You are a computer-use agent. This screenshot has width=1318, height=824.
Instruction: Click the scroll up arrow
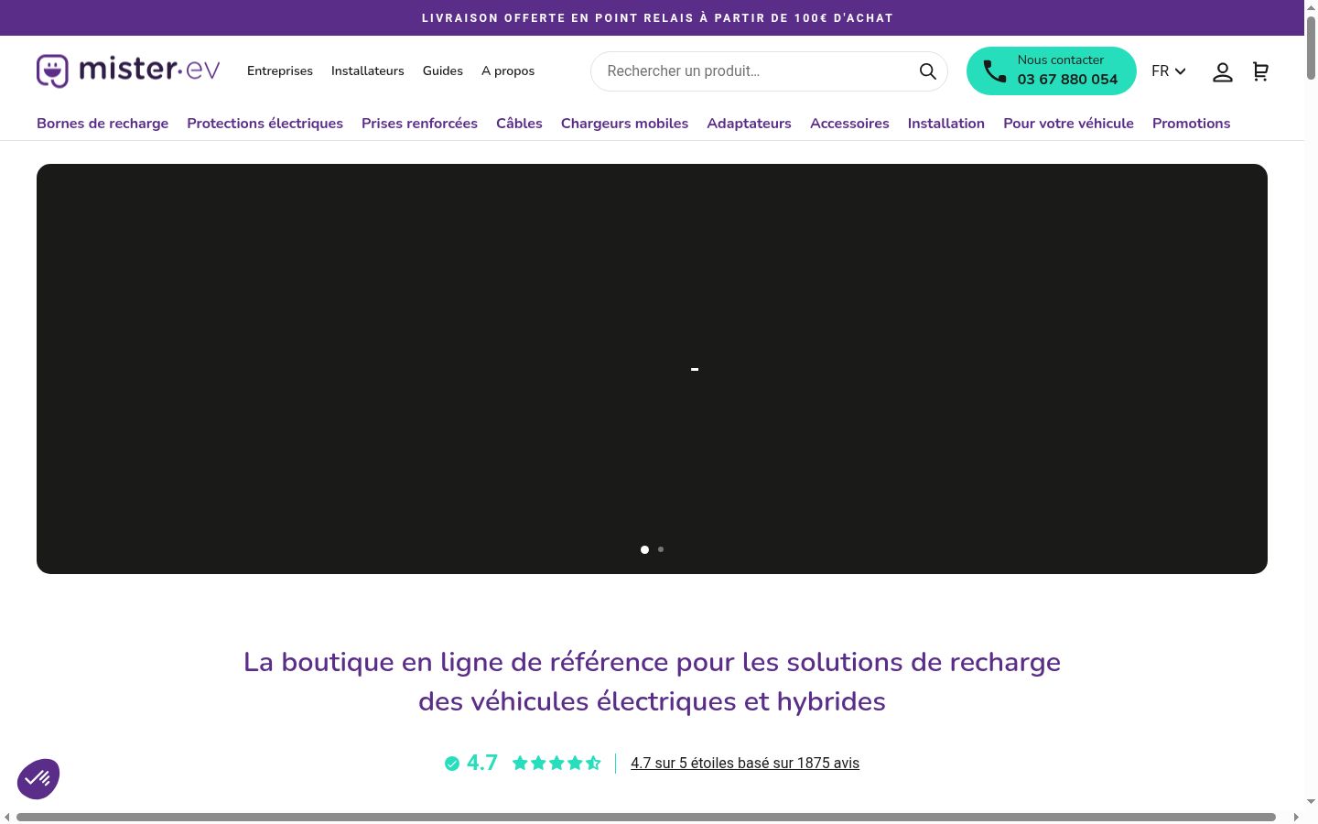[x=1311, y=6]
